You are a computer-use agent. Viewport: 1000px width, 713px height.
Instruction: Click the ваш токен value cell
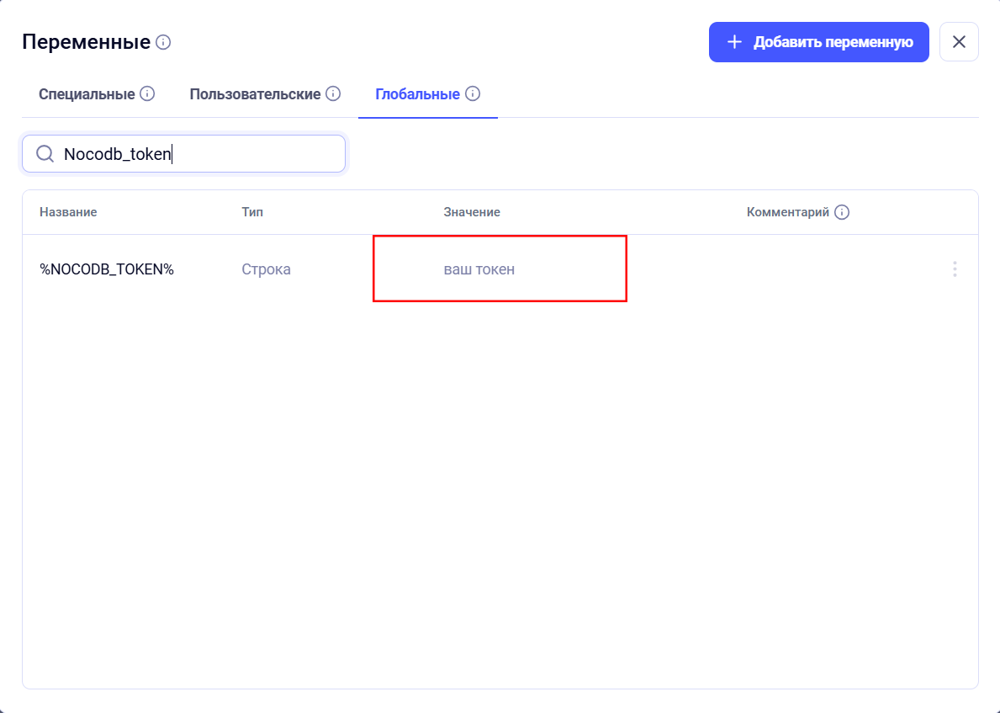pos(479,269)
